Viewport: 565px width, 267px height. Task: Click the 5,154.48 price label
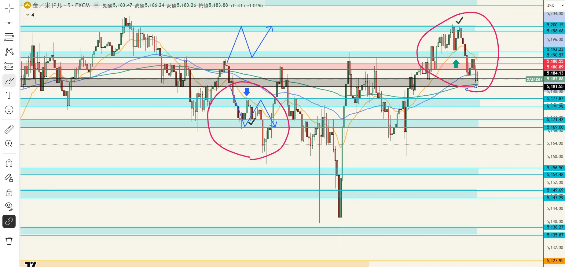555,174
